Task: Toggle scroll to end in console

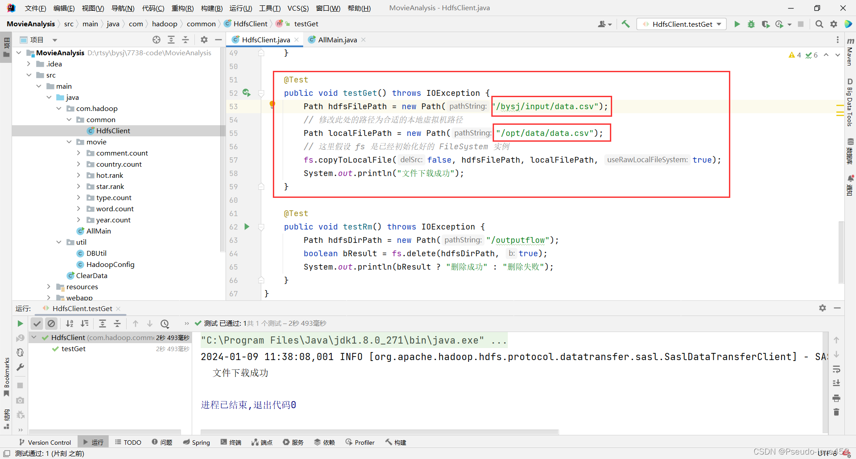Action: click(836, 383)
